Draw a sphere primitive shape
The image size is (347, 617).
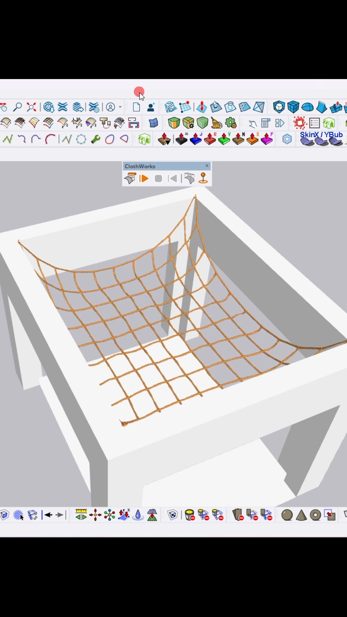point(287,515)
